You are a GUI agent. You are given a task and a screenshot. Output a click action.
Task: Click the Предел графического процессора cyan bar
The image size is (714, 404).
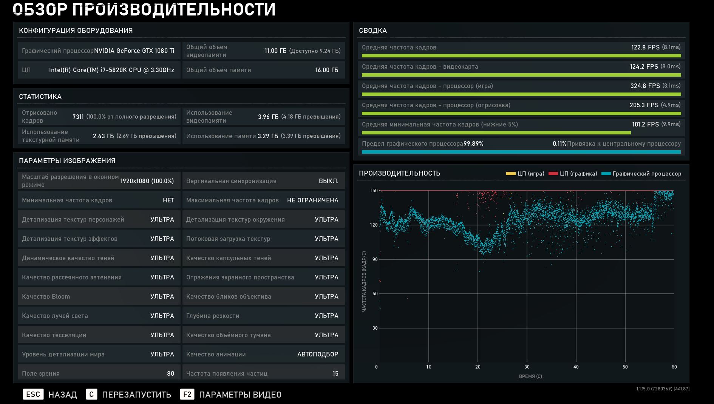(521, 152)
